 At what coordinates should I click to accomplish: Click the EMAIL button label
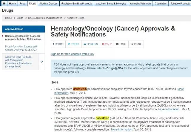point(123,44)
